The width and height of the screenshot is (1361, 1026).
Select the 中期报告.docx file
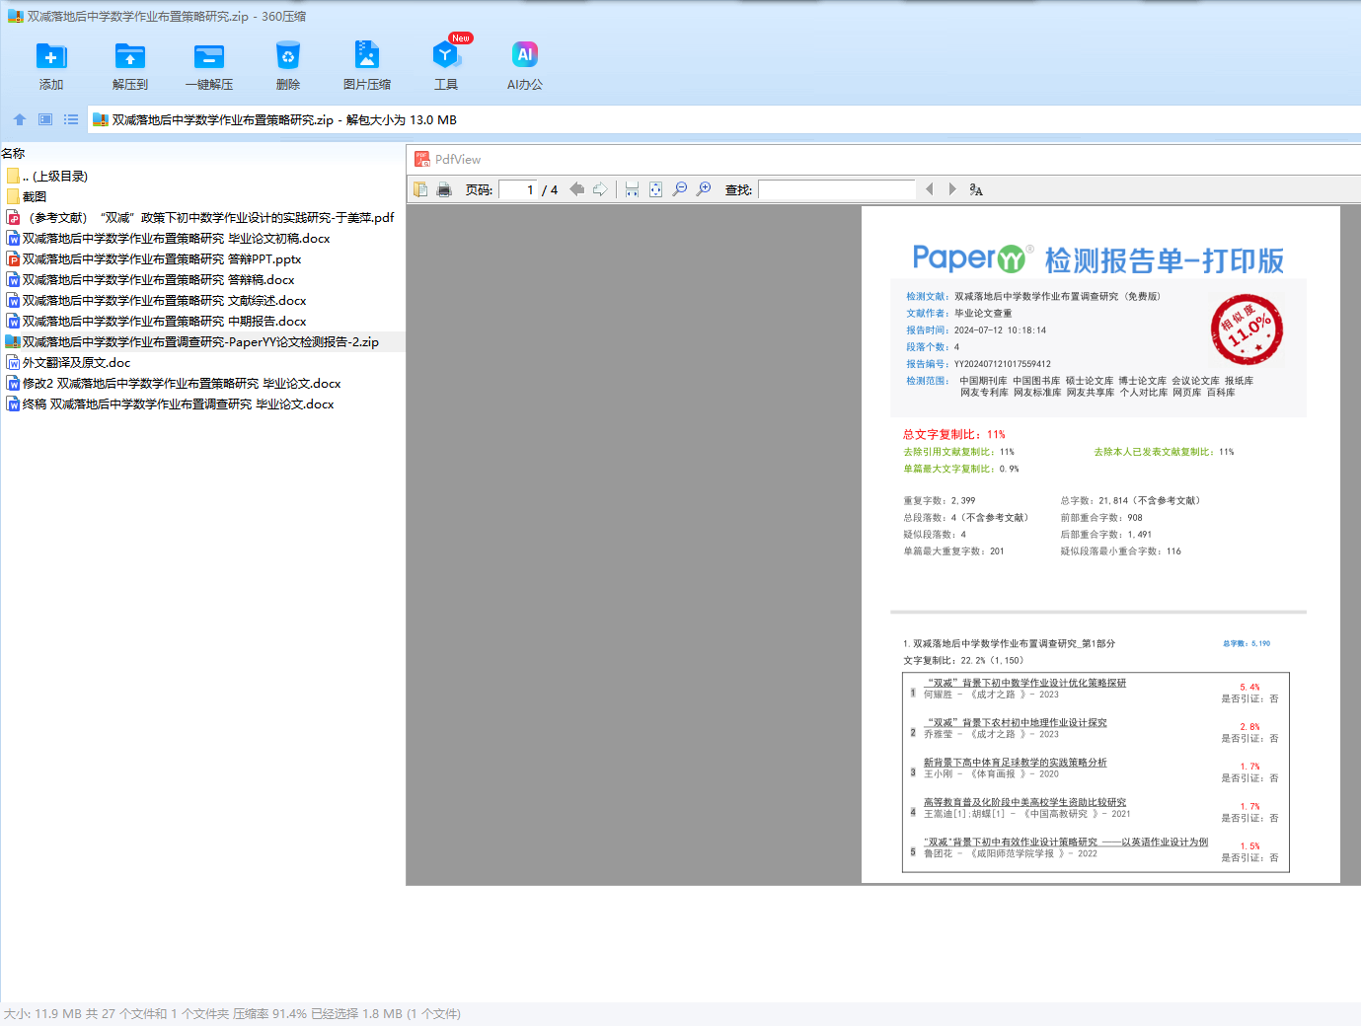point(157,322)
